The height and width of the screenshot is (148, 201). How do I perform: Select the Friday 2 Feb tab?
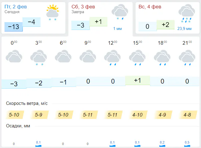pos(19,7)
